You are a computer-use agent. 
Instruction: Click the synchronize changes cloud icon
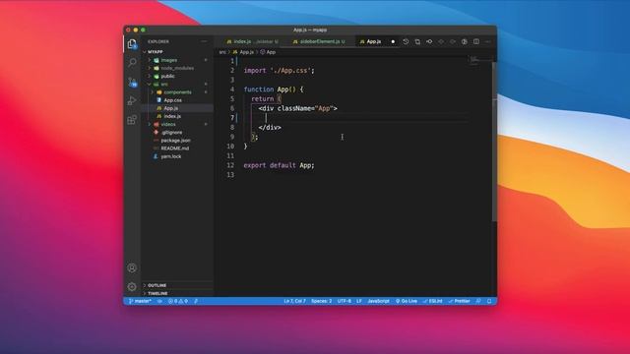tap(159, 301)
